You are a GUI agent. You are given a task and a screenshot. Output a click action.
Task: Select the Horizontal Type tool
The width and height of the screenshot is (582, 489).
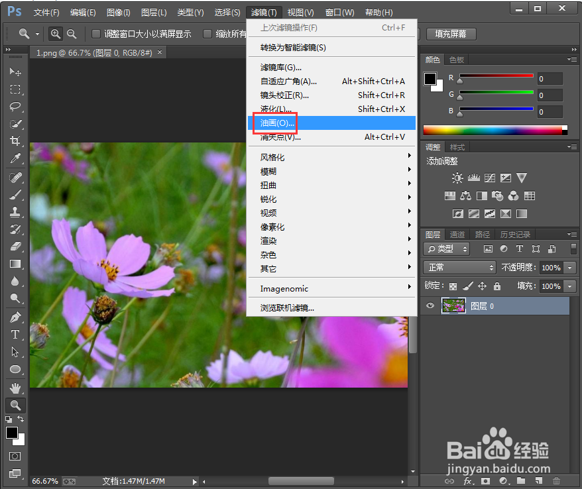[15, 335]
